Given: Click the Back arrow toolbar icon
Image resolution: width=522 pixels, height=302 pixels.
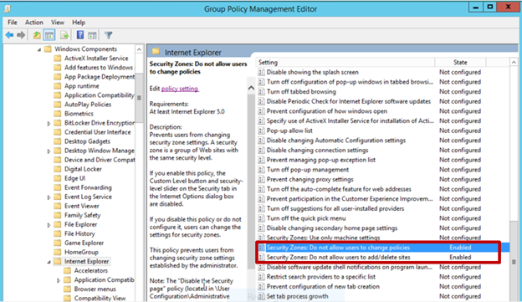Looking at the screenshot, I should point(9,35).
